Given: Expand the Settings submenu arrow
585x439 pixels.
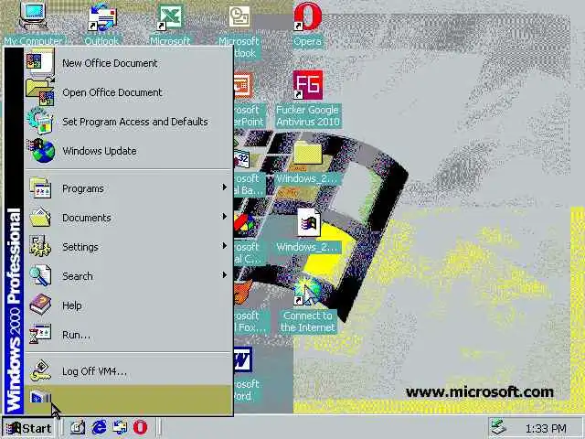Looking at the screenshot, I should click(224, 246).
